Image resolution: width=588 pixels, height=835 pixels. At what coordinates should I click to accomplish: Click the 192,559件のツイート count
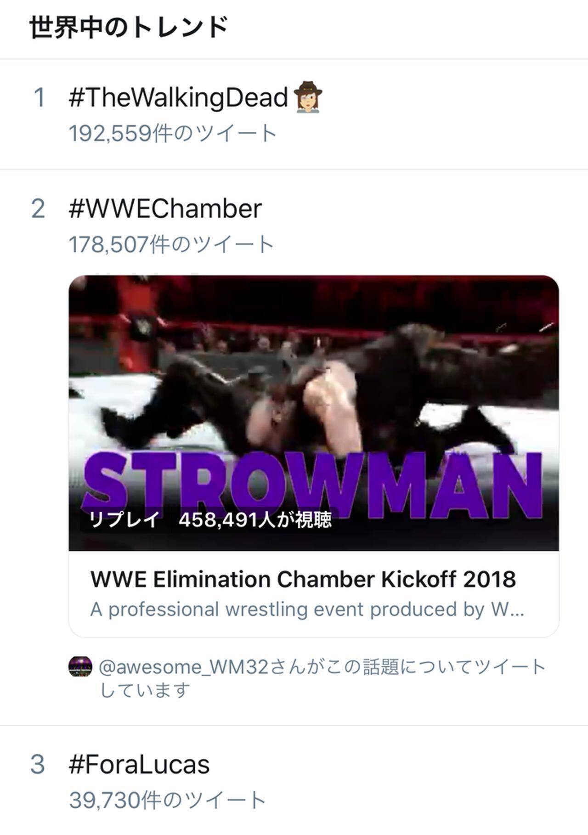click(173, 134)
